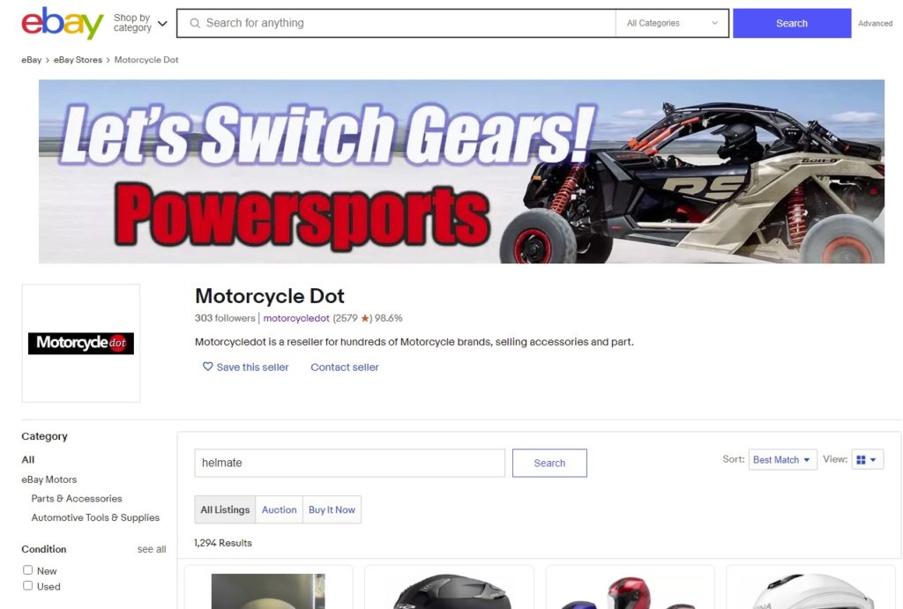Open the Shop by category dropdown
Image resolution: width=903 pixels, height=609 pixels.
click(x=140, y=23)
